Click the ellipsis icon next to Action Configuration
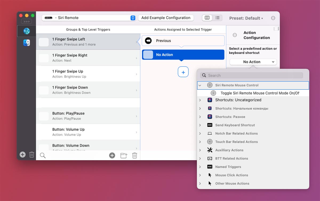320x201 pixels. pos(235,35)
